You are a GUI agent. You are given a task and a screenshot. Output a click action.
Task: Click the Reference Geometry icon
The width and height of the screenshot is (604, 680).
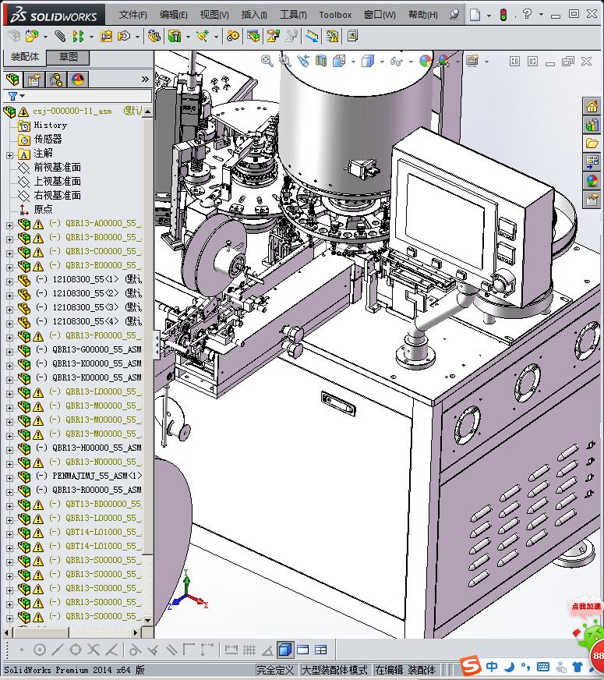(x=203, y=36)
